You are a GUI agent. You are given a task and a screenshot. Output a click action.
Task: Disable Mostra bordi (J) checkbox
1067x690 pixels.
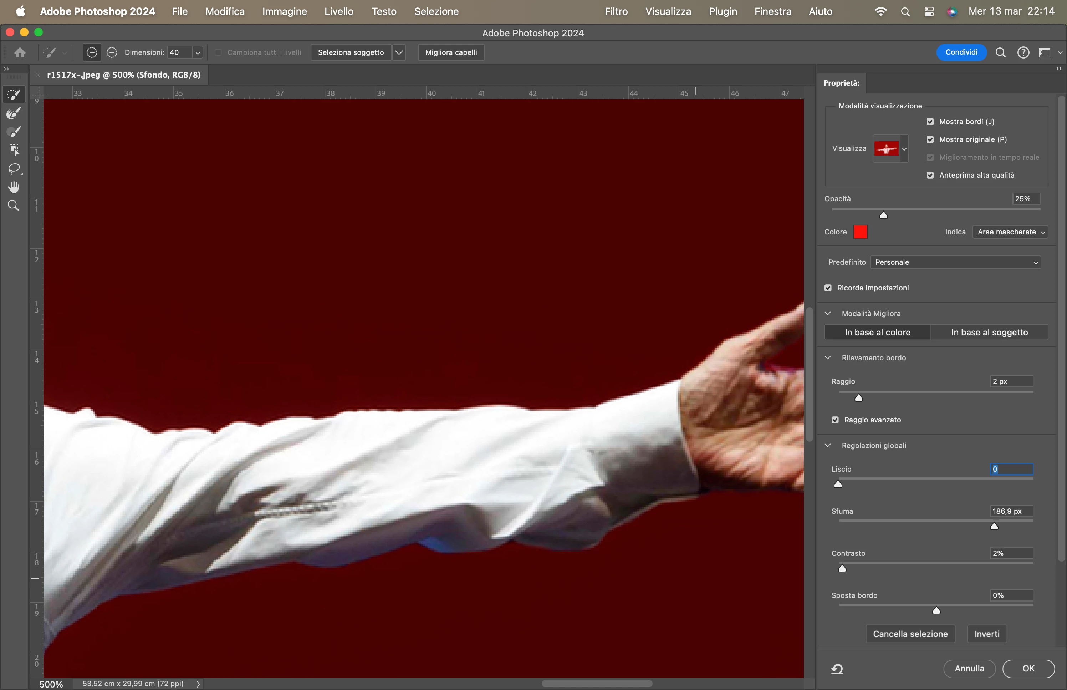930,122
